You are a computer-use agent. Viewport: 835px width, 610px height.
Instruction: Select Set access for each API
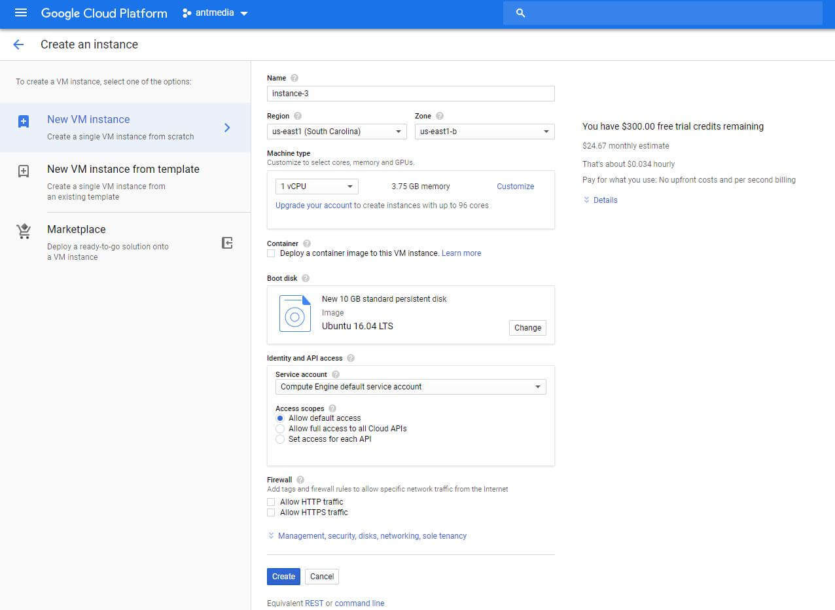click(x=280, y=439)
